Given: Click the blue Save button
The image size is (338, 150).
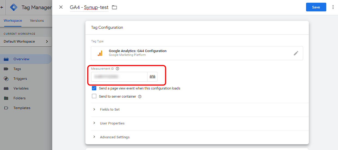Looking at the screenshot, I should 316,7.
